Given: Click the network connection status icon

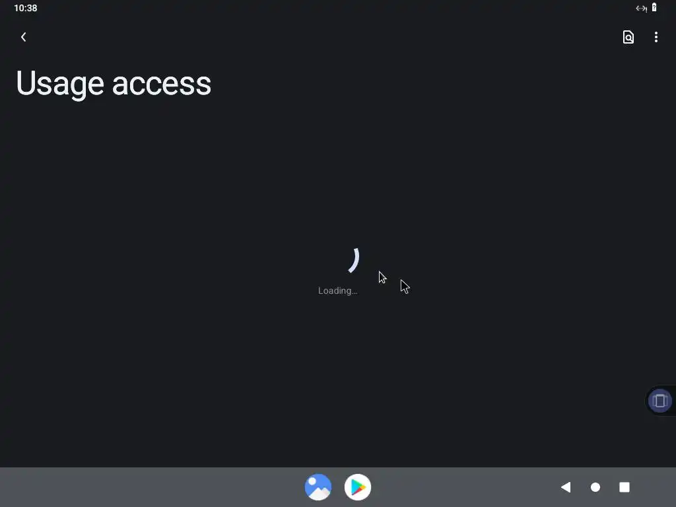Looking at the screenshot, I should (x=641, y=8).
